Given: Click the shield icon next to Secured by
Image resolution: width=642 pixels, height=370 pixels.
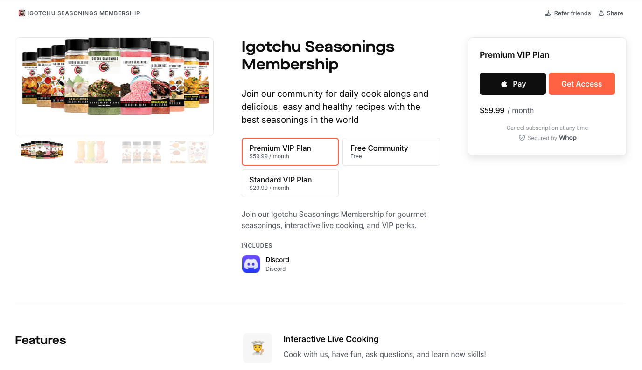Looking at the screenshot, I should [521, 138].
